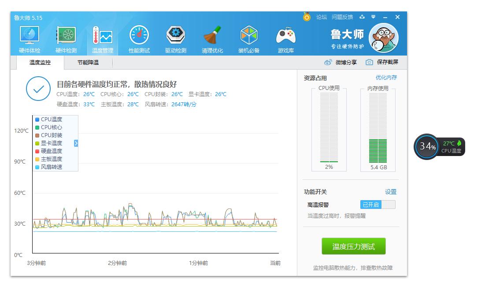The width and height of the screenshot is (485, 294).
Task: Toggle the 高温报警 switch
Action: (x=378, y=205)
